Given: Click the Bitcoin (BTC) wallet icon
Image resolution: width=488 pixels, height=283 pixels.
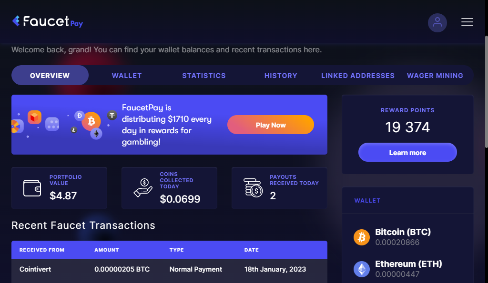Looking at the screenshot, I should coord(361,237).
